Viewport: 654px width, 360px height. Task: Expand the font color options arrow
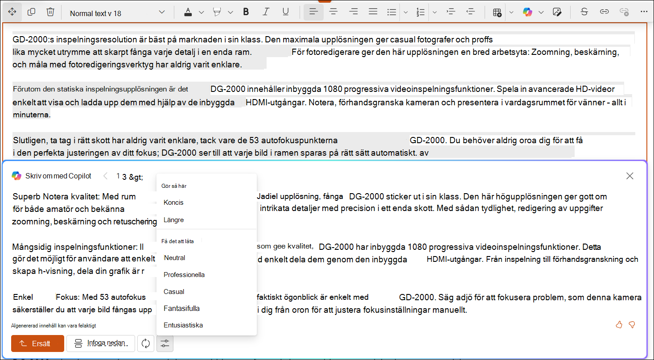click(201, 12)
